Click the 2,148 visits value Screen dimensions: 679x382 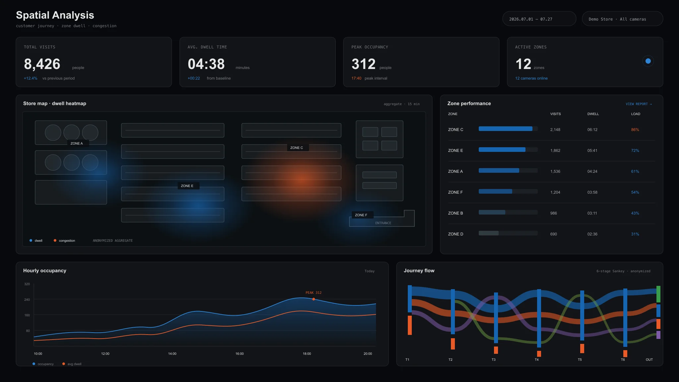555,130
